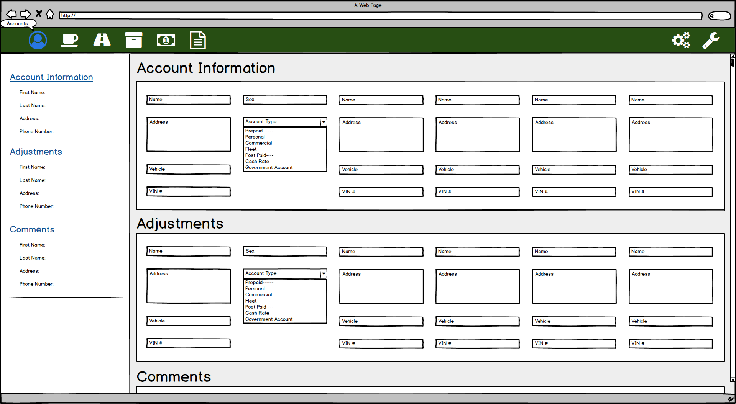
Task: Click last-column VIN # field in Account Information
Action: click(671, 192)
